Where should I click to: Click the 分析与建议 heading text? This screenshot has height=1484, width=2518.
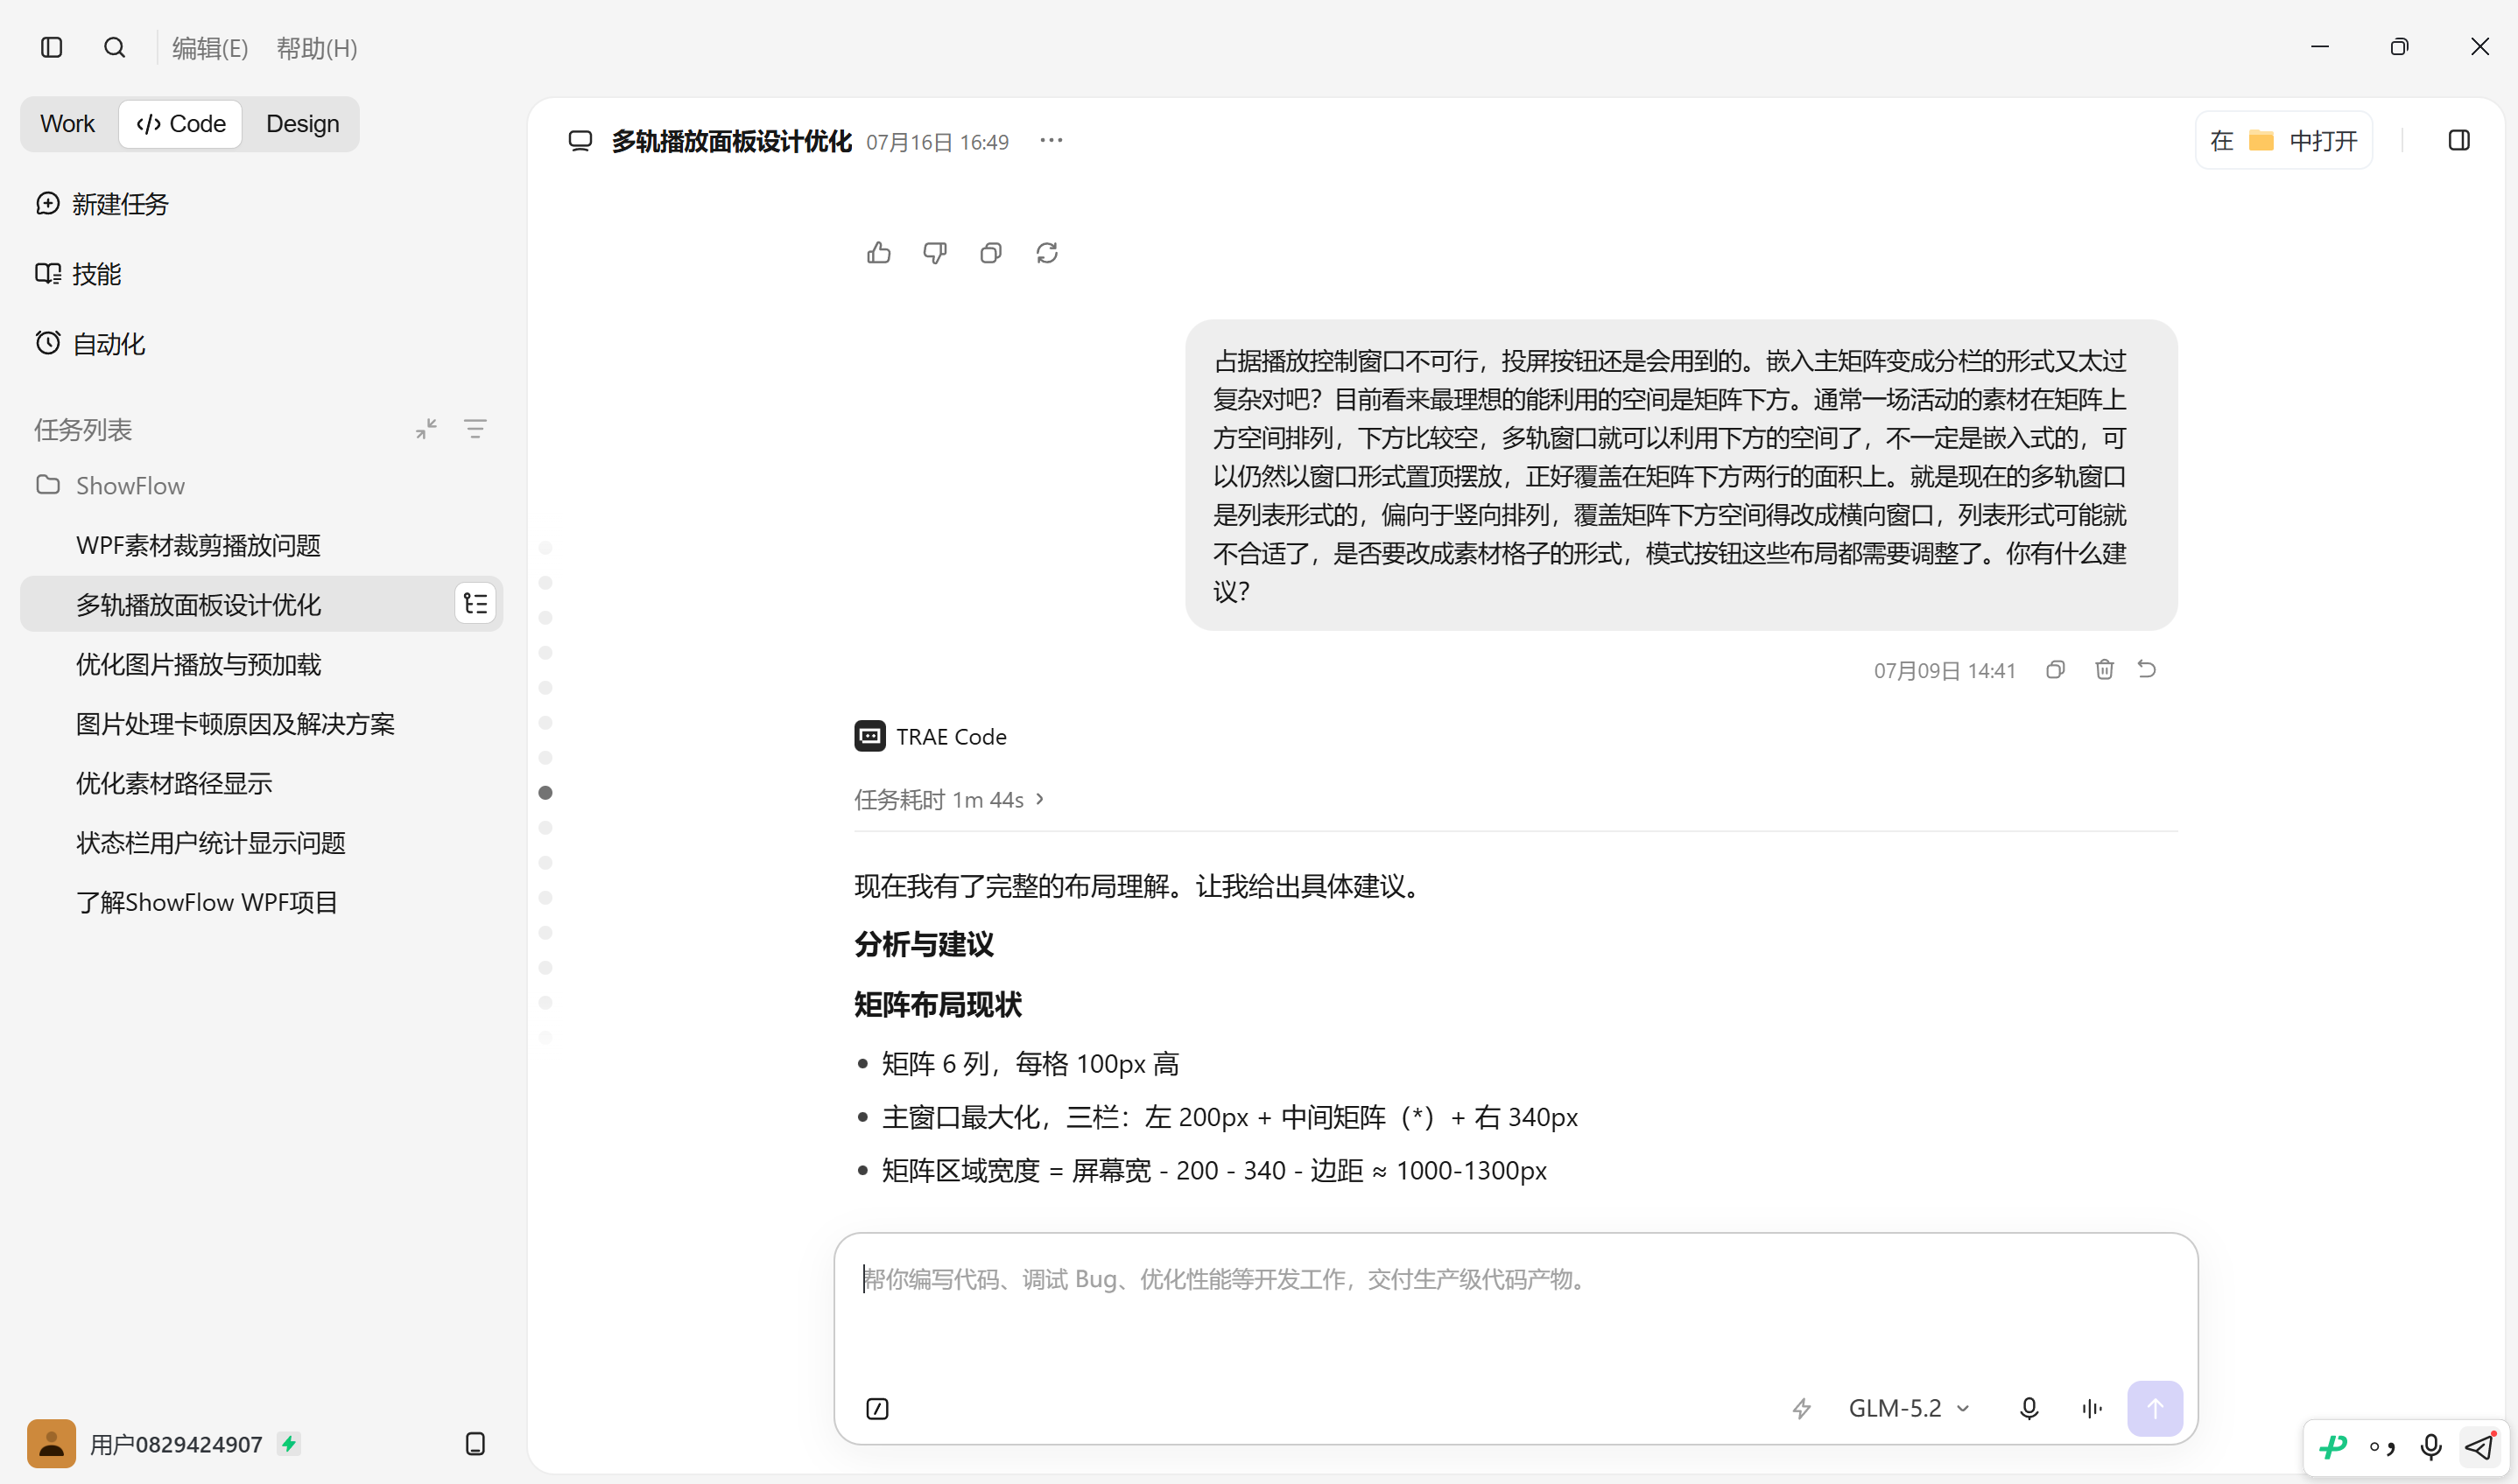pos(924,944)
